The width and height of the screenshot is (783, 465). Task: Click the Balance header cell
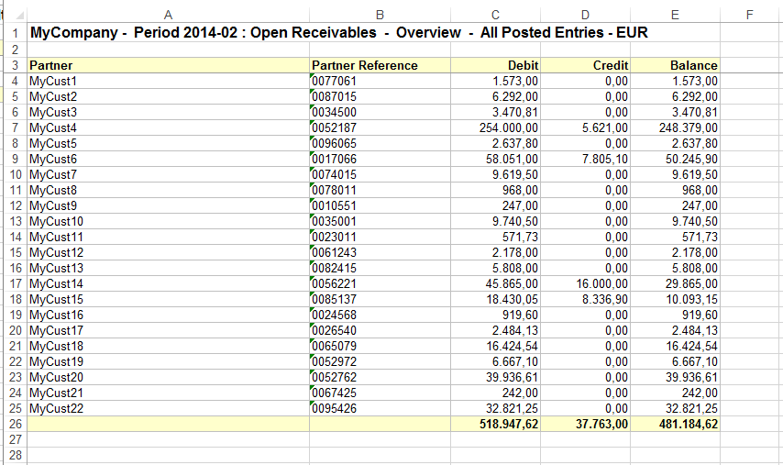(675, 65)
